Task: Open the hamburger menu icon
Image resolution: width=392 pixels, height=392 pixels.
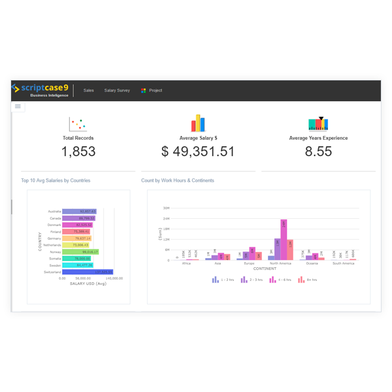Action: (18, 106)
